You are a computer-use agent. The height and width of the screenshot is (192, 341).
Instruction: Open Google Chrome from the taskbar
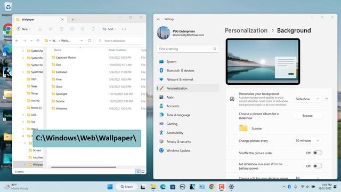tap(212, 187)
